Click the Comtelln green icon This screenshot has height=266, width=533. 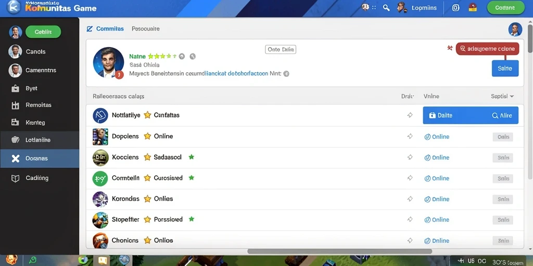[100, 179]
